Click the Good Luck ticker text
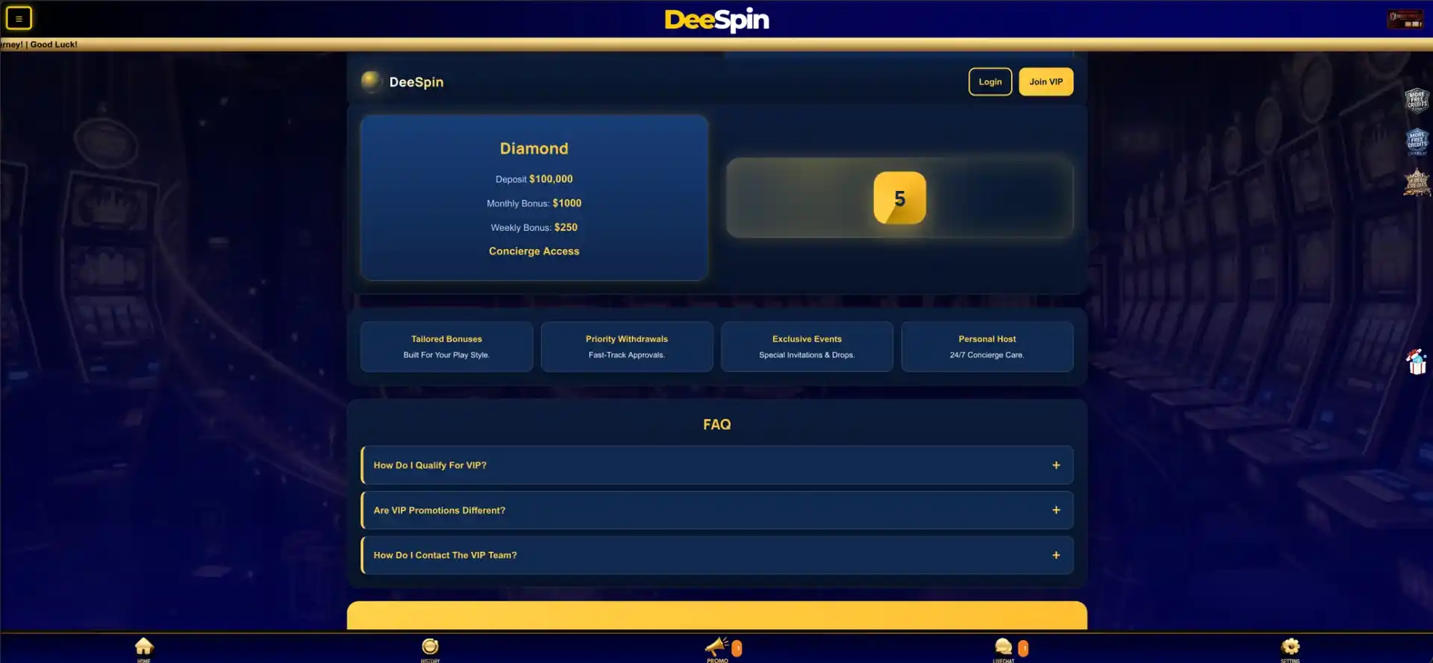This screenshot has height=663, width=1433. (54, 45)
